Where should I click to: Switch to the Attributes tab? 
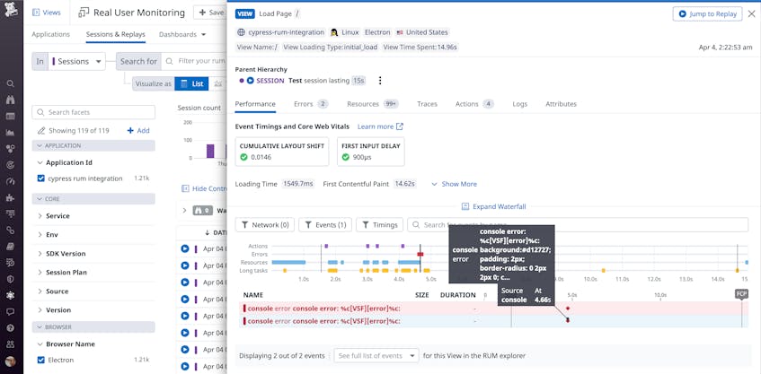point(561,104)
